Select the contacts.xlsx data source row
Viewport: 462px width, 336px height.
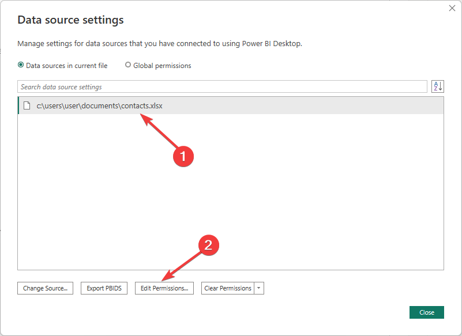pos(231,105)
